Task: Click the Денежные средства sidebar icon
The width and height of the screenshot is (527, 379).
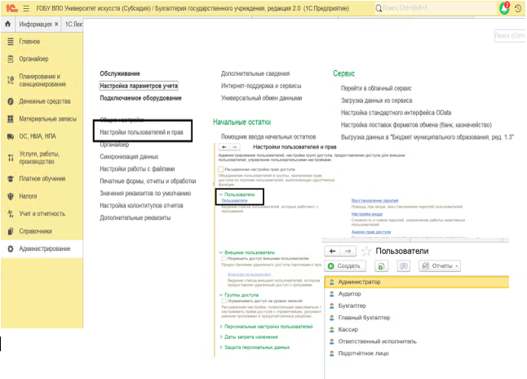Action: (11, 101)
